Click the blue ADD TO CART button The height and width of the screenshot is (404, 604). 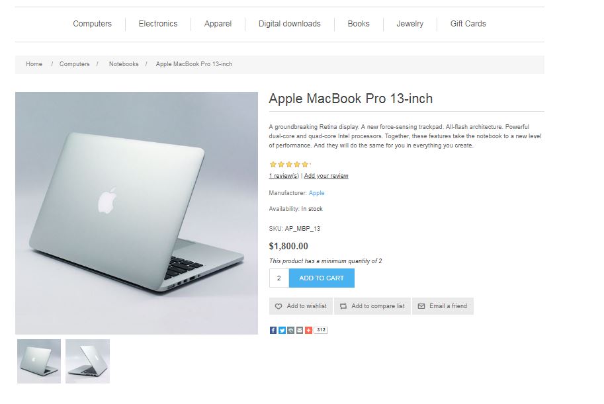point(322,278)
